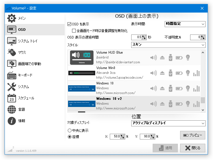Image resolution: width=213 pixels, height=160 pixels.
Task: Click the battery icon in Volume Win8 row
Action: coord(179,73)
